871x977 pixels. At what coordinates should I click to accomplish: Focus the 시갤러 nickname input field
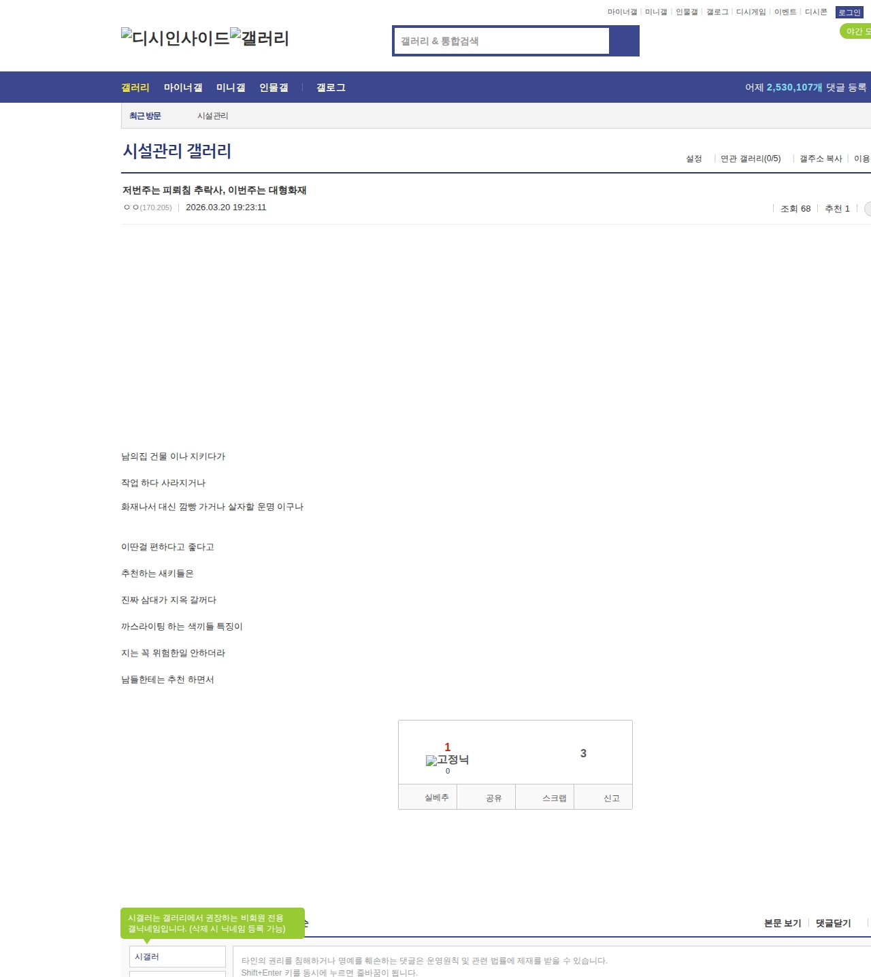pos(178,957)
